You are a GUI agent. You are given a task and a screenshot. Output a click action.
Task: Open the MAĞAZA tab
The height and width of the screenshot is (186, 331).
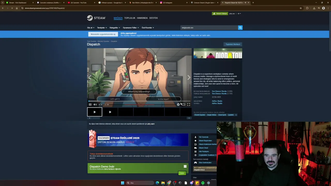pyautogui.click(x=118, y=18)
